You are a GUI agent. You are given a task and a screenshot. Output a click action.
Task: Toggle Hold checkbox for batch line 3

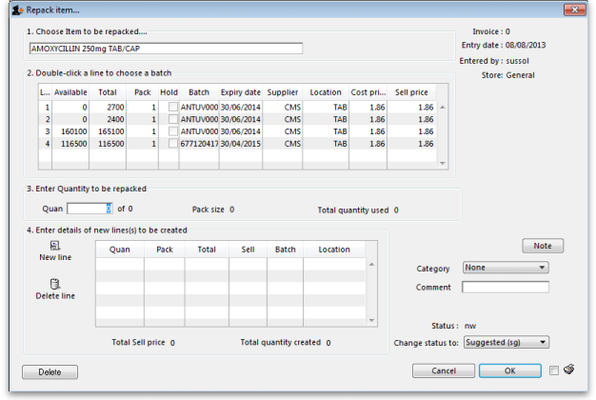tap(172, 131)
